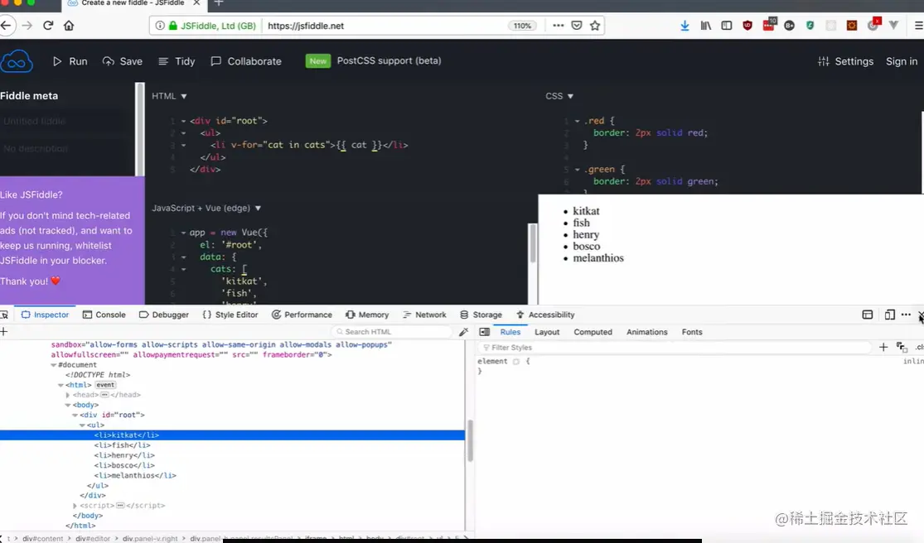Image resolution: width=924 pixels, height=543 pixels.
Task: Switch to the Layout tab
Action: (547, 332)
